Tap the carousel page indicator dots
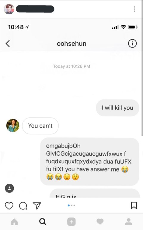Image resolution: width=143 pixels, height=230 pixels. [x=71, y=206]
